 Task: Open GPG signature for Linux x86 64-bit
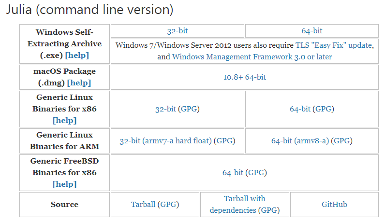tap(323, 109)
